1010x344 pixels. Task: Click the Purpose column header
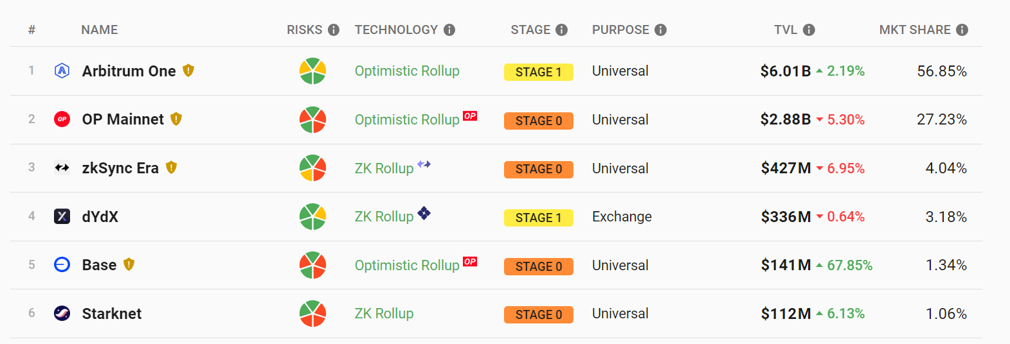(x=620, y=30)
